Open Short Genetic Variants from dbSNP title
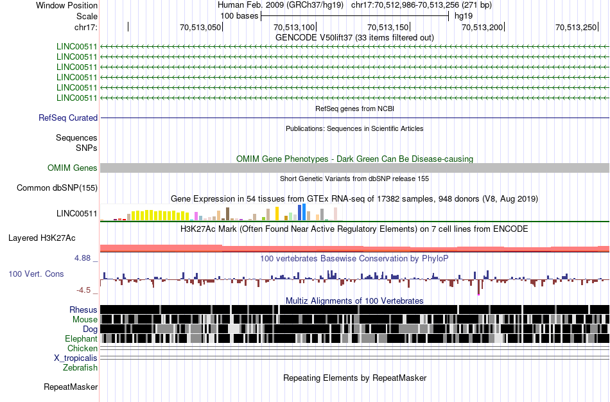This screenshot has width=610, height=402. pos(354,179)
